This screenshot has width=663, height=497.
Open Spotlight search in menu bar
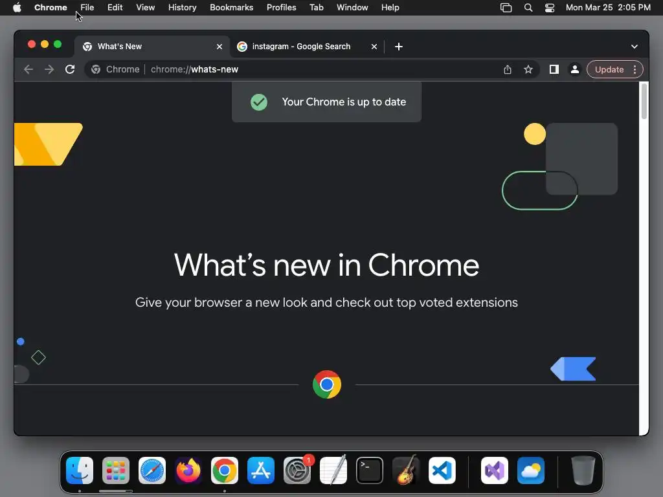528,8
